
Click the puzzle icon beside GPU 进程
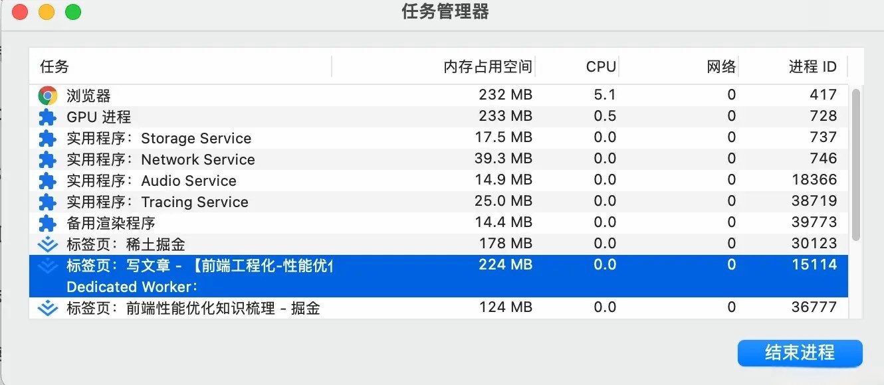pyautogui.click(x=47, y=117)
